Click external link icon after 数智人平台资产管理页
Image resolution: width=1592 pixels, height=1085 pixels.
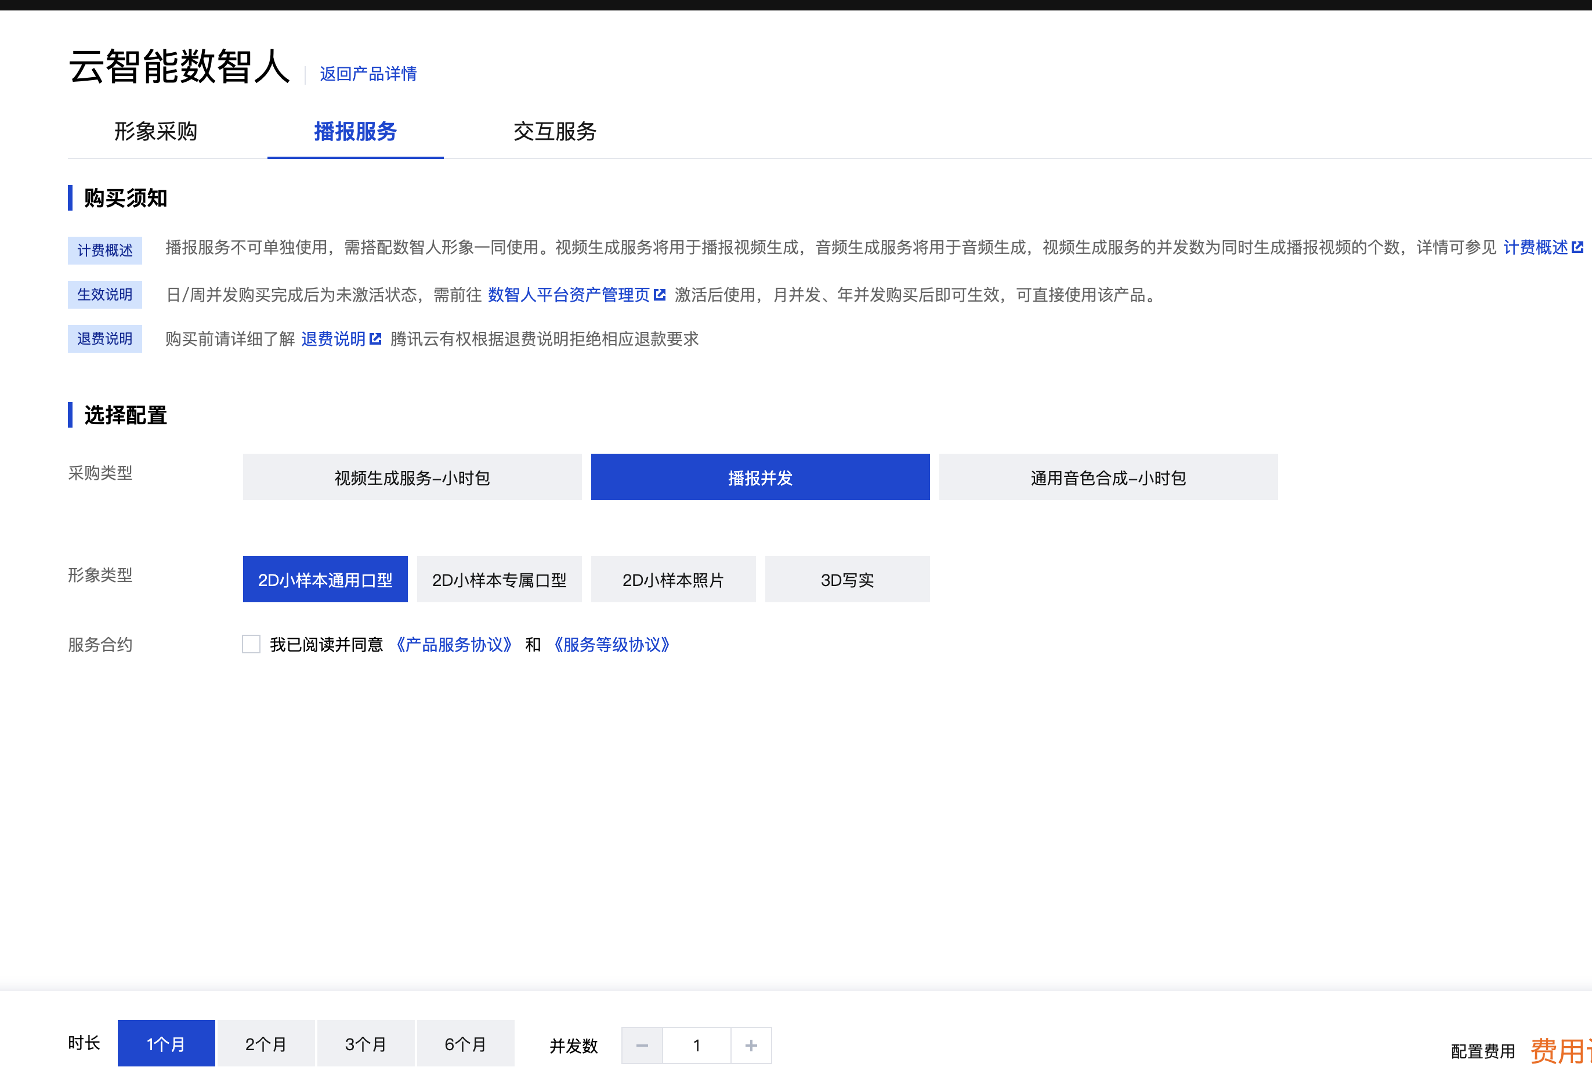[660, 295]
